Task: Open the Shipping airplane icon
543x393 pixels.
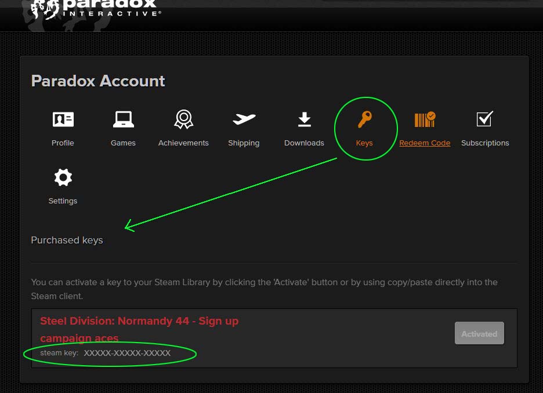Action: [244, 119]
